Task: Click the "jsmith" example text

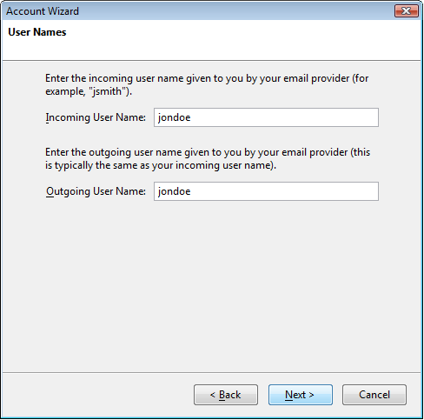Action: coord(107,91)
